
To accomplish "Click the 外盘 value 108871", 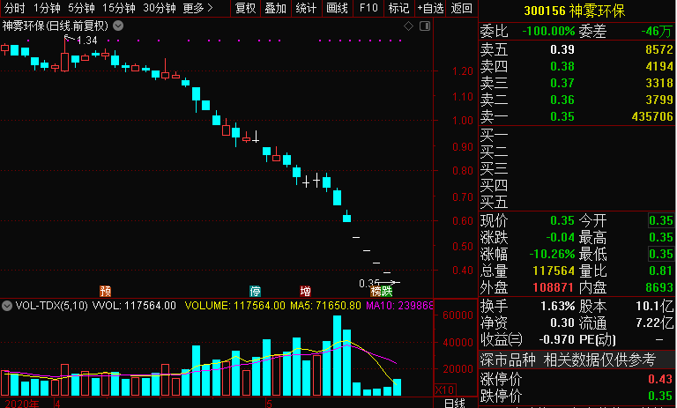I will pyautogui.click(x=554, y=287).
